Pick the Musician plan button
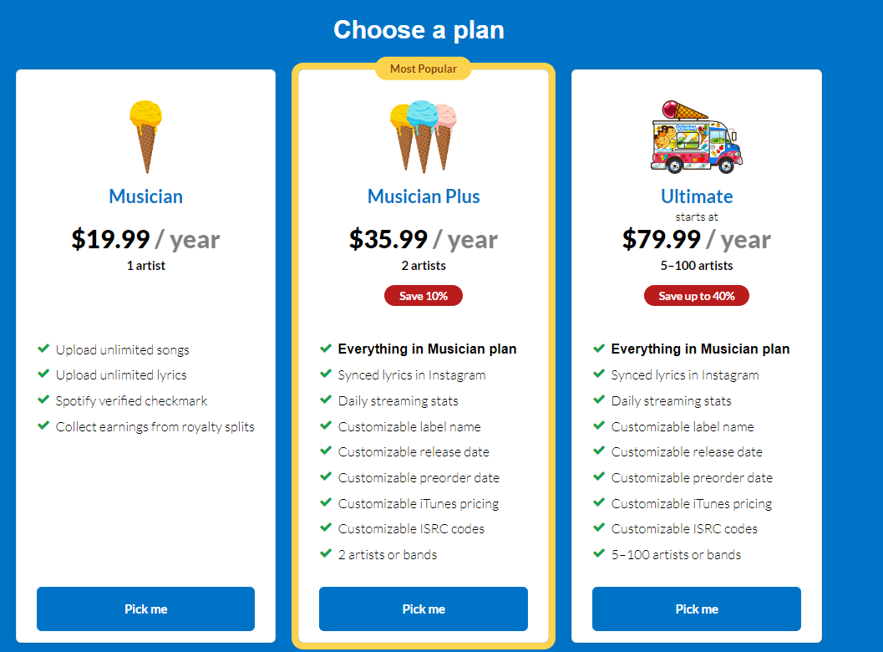Viewport: 883px width, 652px height. pyautogui.click(x=146, y=609)
